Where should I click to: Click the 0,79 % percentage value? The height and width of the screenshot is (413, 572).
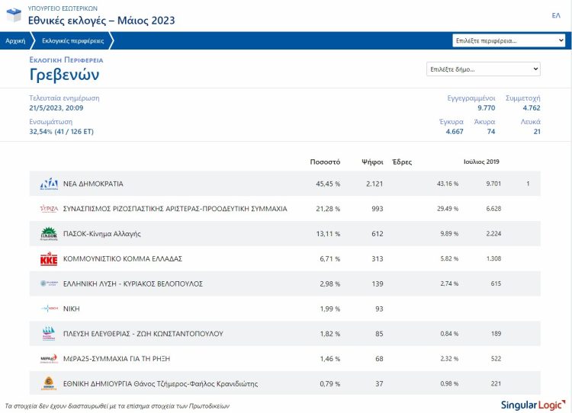pyautogui.click(x=329, y=383)
